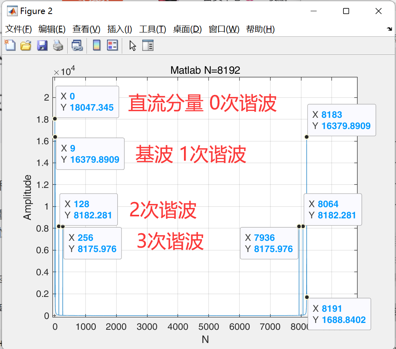Click the MATLAB figure icon in title bar
This screenshot has height=349, width=396.
tap(12, 11)
